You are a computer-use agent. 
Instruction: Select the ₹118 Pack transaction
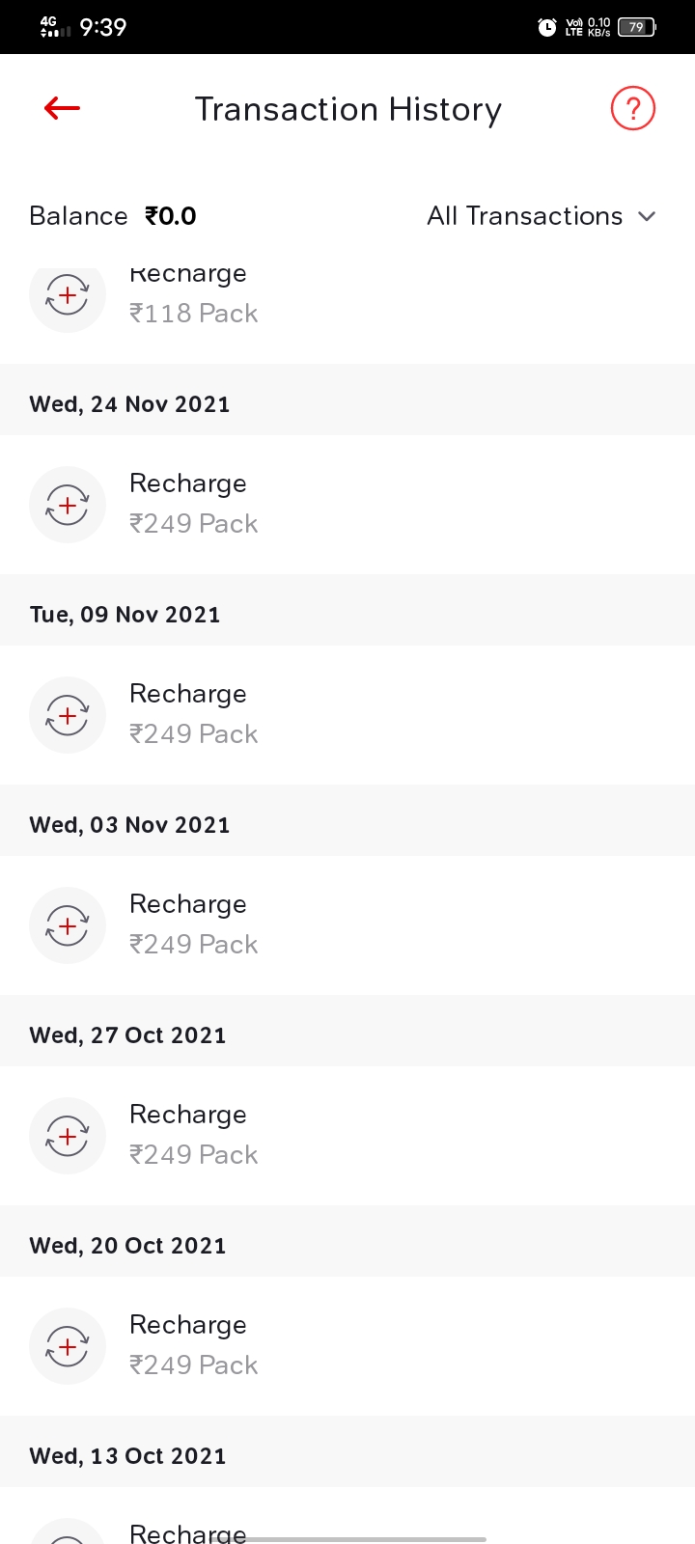click(193, 313)
